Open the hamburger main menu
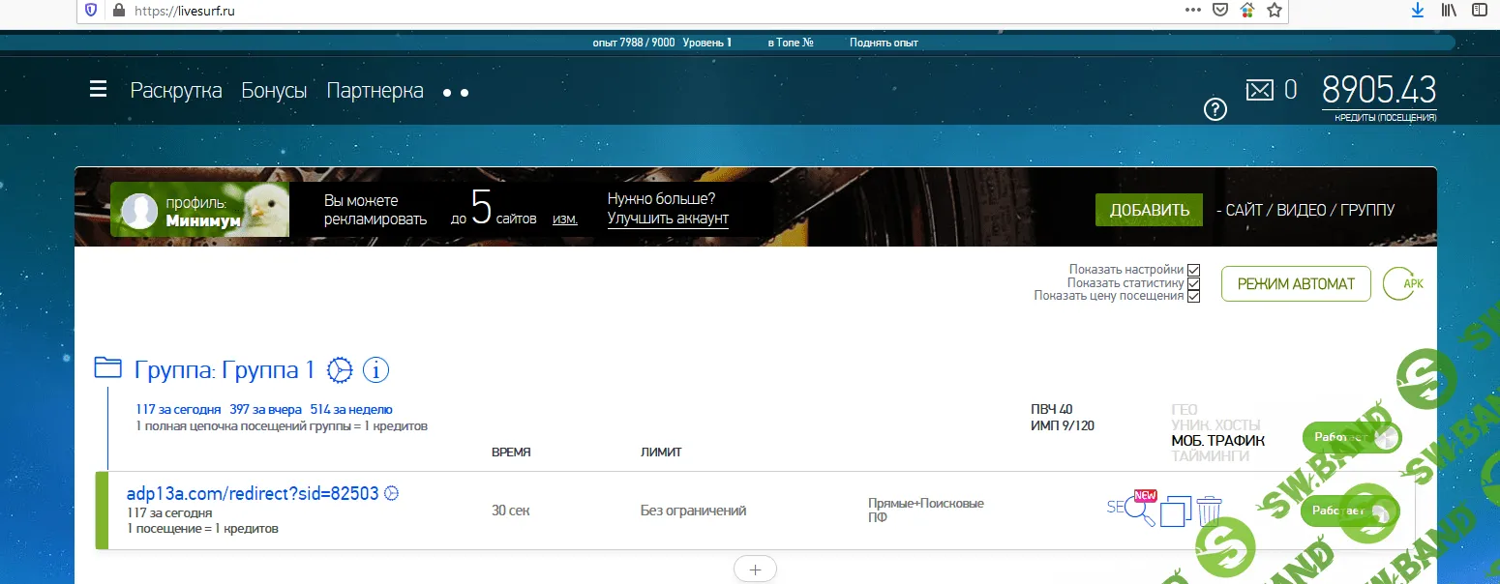This screenshot has height=584, width=1500. click(98, 90)
